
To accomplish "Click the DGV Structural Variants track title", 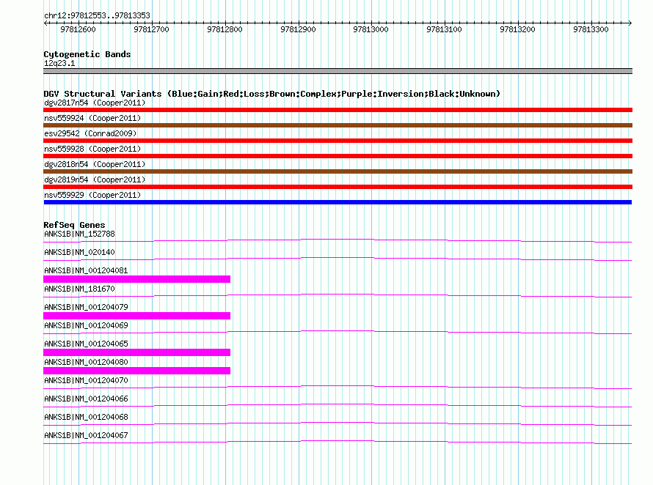I will (271, 94).
